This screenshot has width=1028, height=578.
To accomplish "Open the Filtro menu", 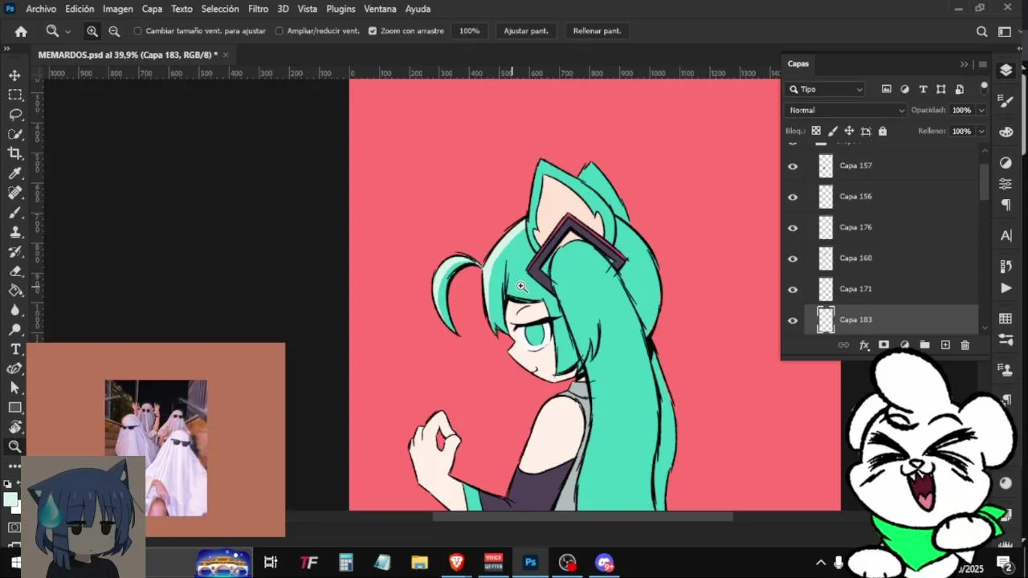I will pos(258,9).
